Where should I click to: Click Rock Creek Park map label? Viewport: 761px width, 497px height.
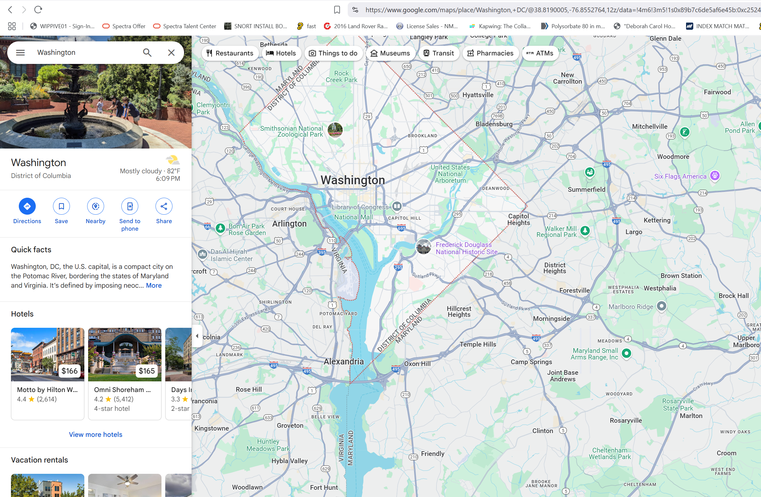(341, 77)
